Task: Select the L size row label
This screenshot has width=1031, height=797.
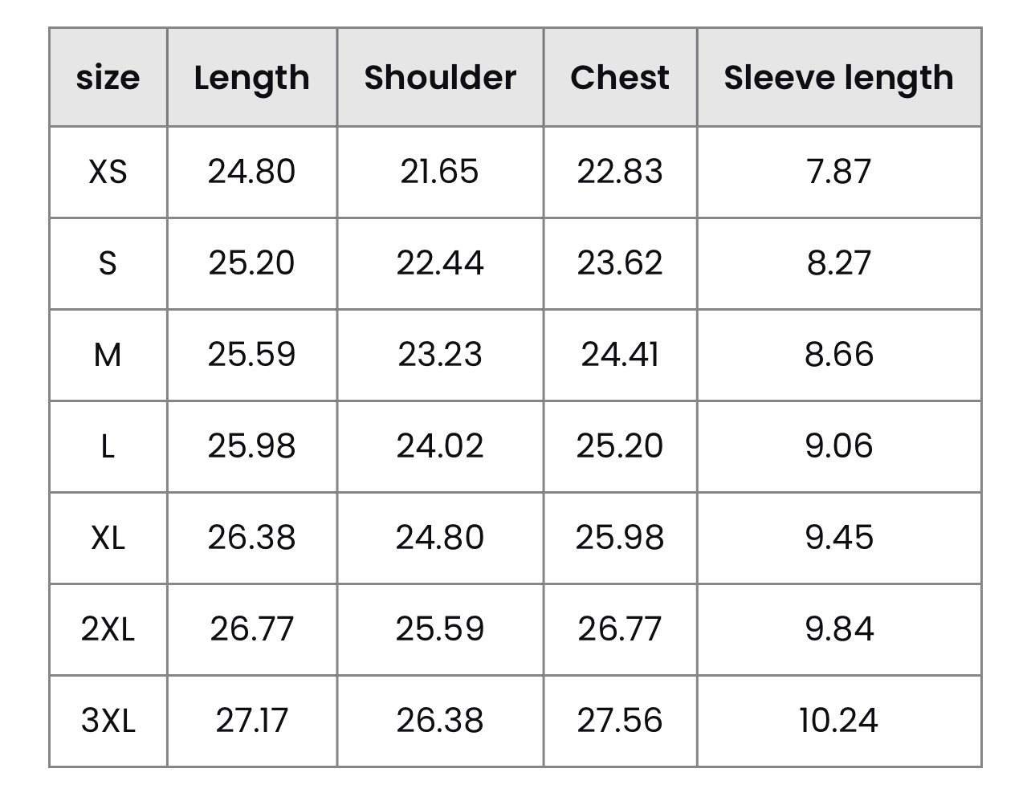Action: point(108,446)
